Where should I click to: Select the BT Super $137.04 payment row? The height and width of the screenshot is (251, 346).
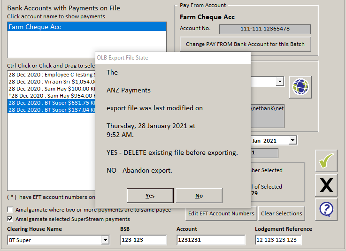point(52,110)
